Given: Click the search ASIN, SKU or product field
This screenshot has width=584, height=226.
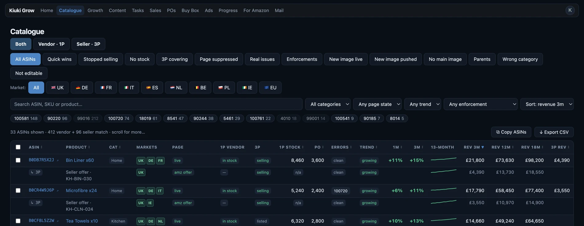Looking at the screenshot, I should point(156,104).
